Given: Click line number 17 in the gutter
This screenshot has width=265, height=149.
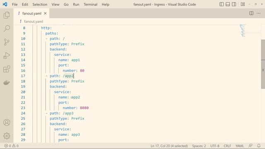Looking at the screenshot, I should click(x=23, y=76).
